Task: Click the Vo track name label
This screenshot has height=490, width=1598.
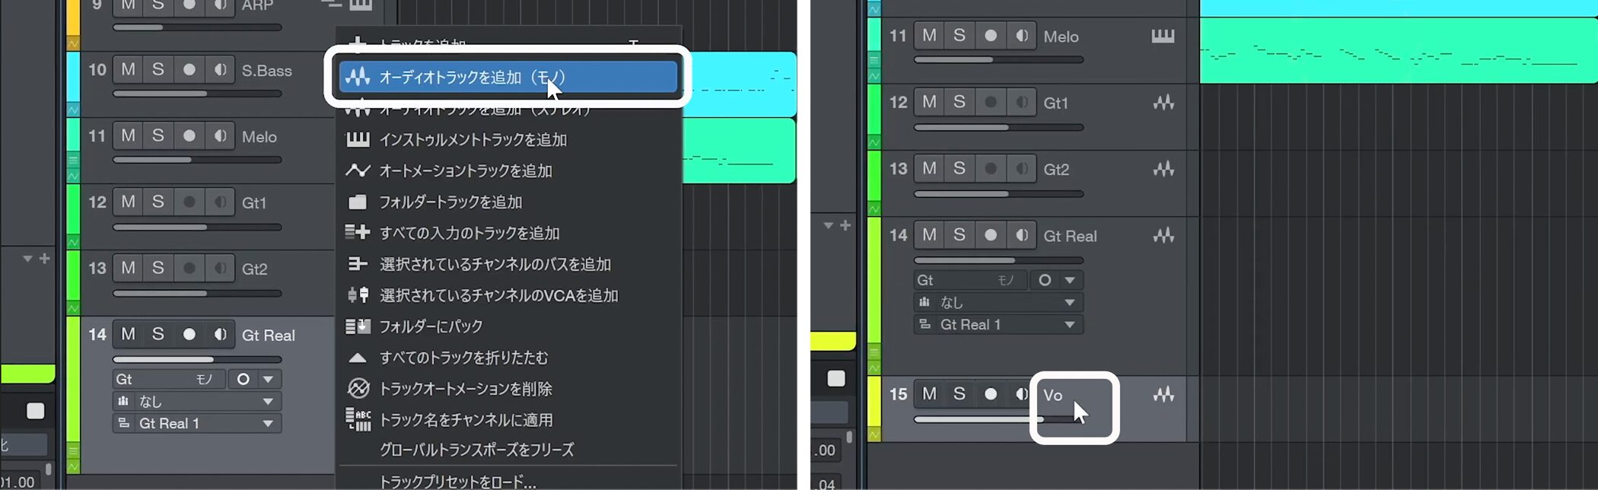Action: [x=1053, y=395]
